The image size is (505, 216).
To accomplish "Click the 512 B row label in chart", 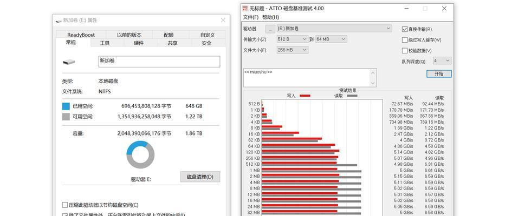I will (x=254, y=104).
